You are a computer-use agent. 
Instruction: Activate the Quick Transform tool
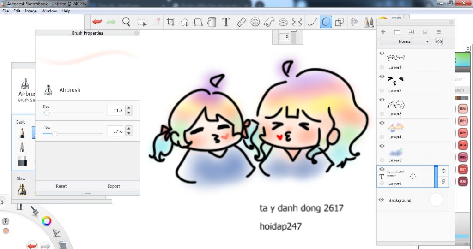pyautogui.click(x=184, y=22)
